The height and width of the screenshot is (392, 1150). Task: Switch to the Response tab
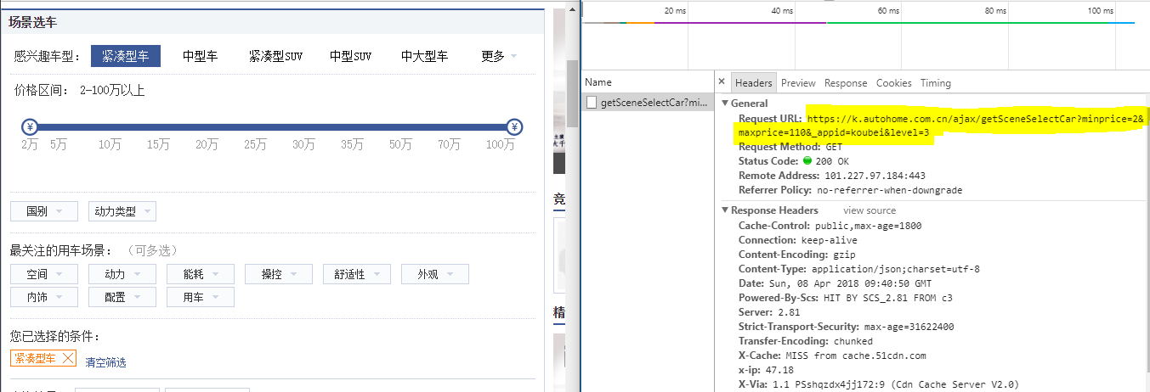(x=846, y=83)
